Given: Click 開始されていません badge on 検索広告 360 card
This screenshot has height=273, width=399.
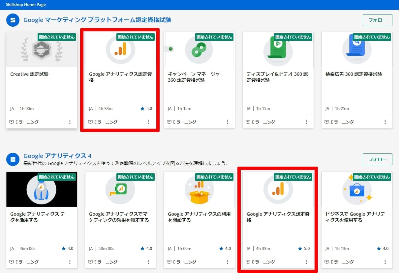Looking at the screenshot, I should (x=372, y=37).
